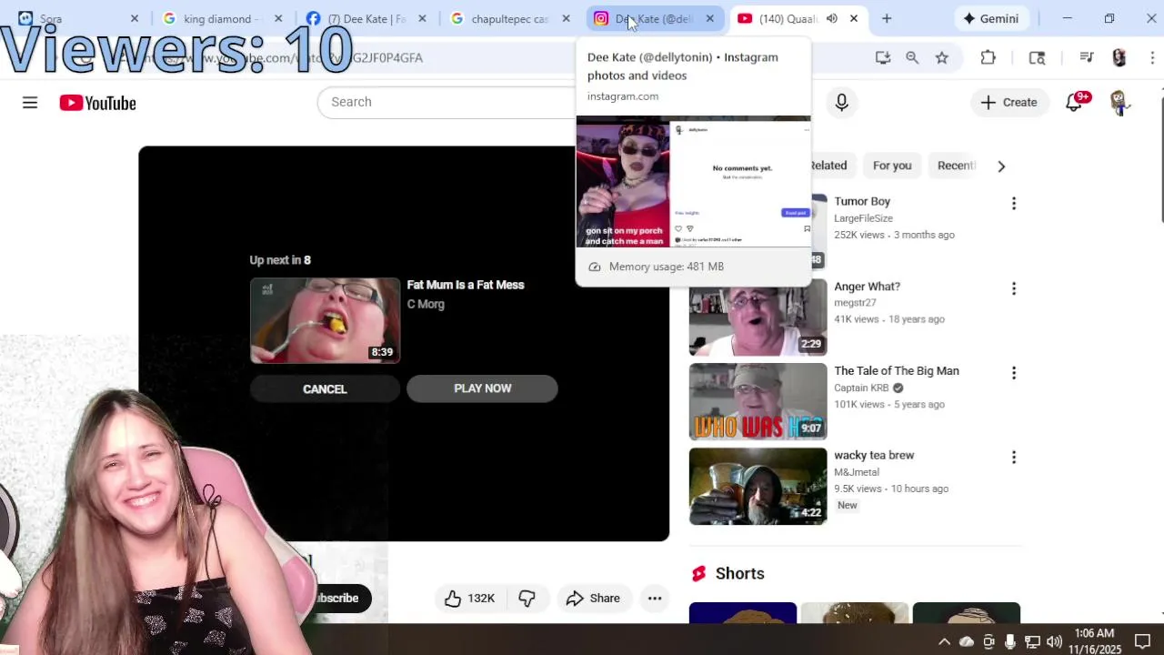This screenshot has width=1164, height=655.
Task: Bookmark this page with the star icon
Action: point(942,57)
